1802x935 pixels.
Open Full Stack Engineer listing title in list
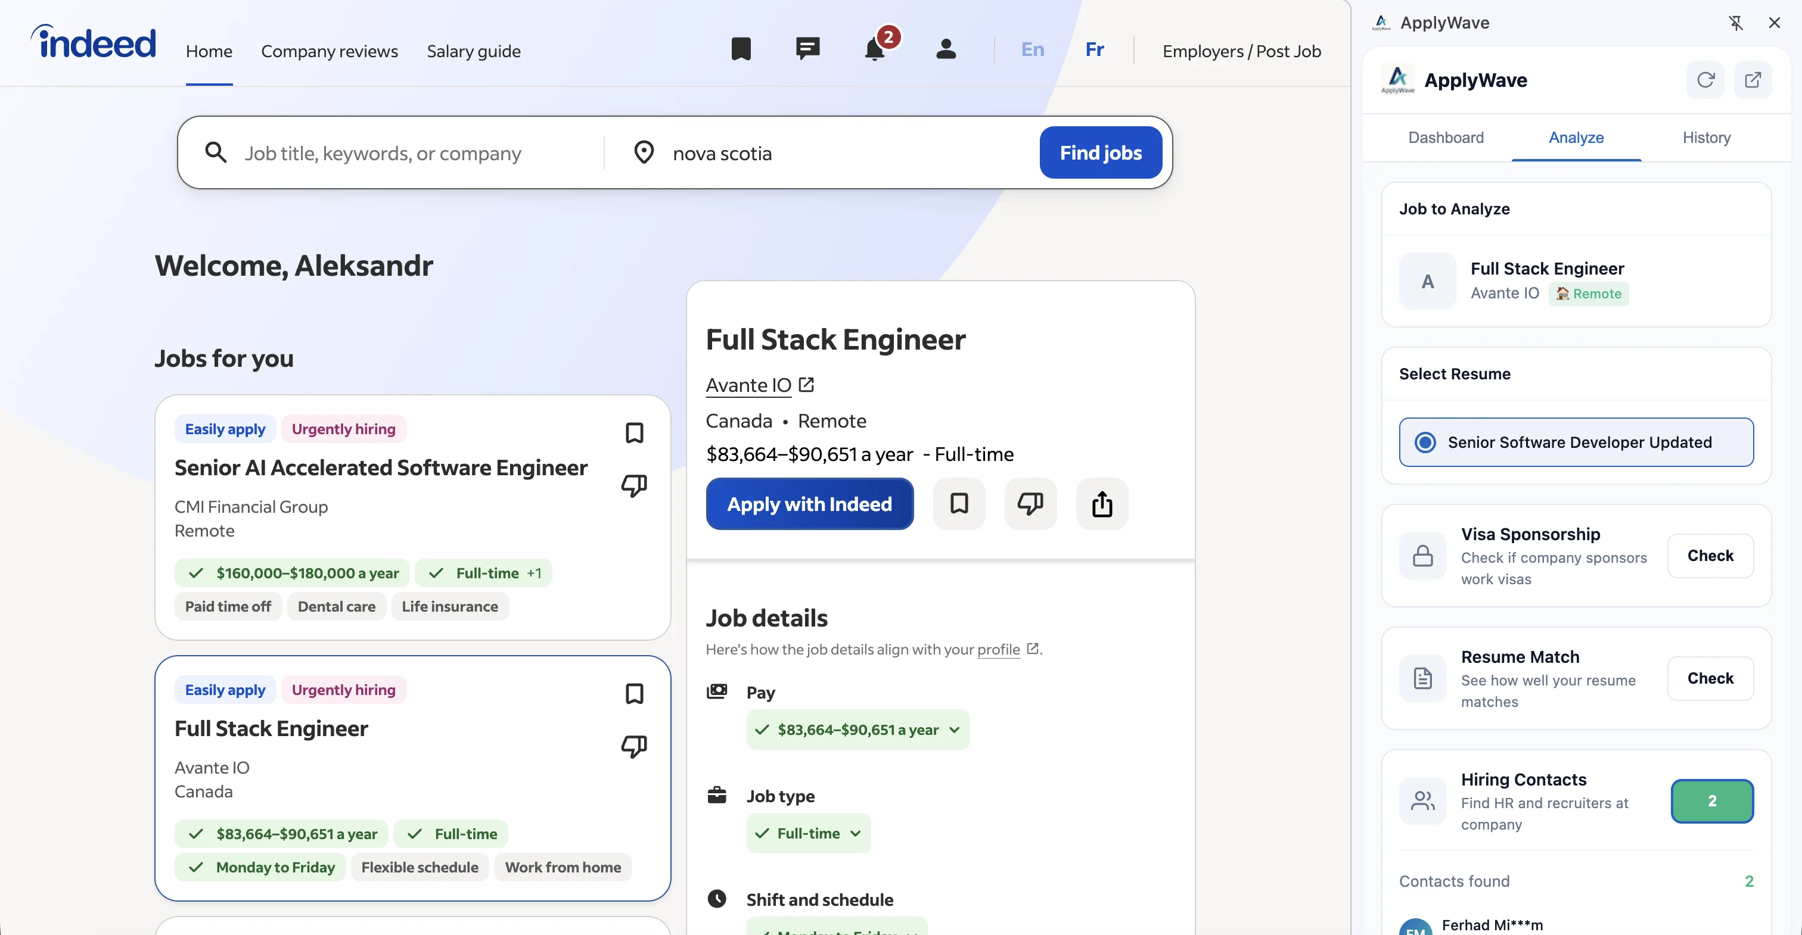click(x=271, y=728)
